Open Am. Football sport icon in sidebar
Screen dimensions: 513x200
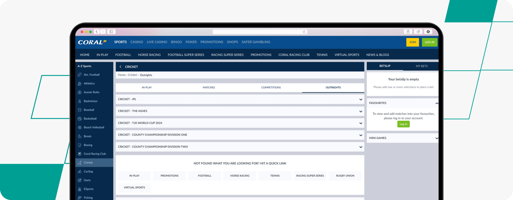[x=80, y=75]
